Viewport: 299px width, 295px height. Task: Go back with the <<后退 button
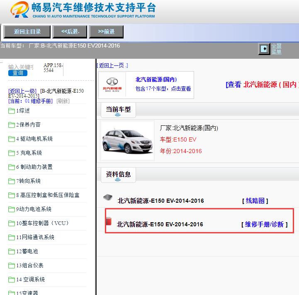tap(70, 32)
